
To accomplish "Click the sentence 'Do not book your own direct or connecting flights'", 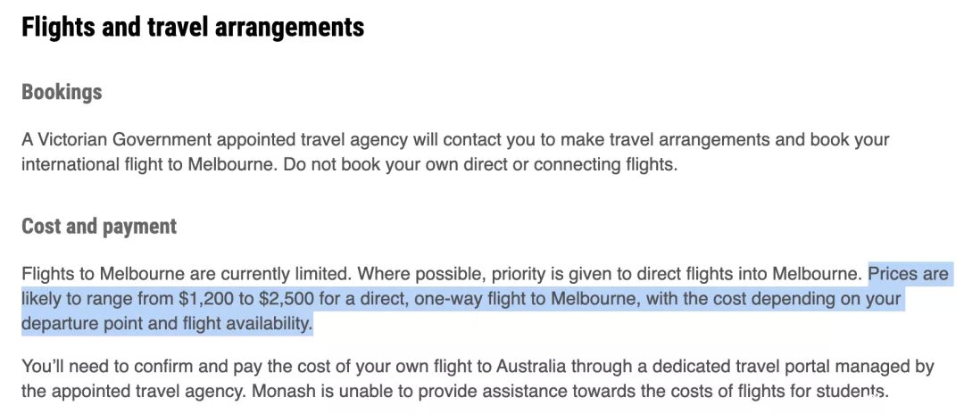I will [x=479, y=166].
